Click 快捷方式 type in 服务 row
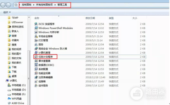This screenshot has height=105, width=170. pos(114,45)
